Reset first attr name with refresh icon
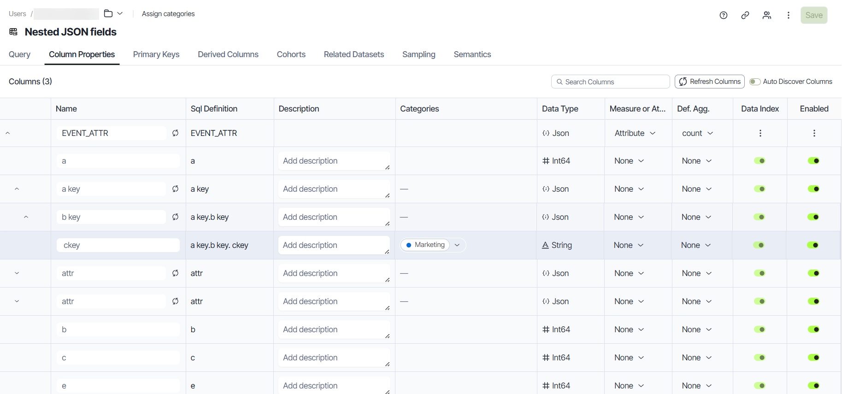 click(x=176, y=273)
